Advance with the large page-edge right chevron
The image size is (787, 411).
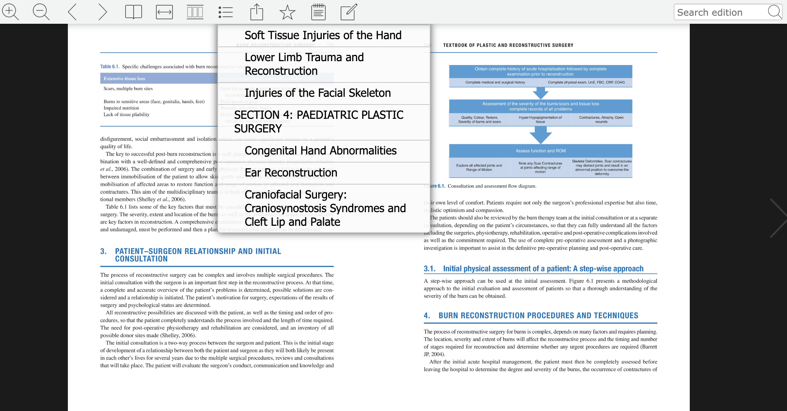[778, 218]
